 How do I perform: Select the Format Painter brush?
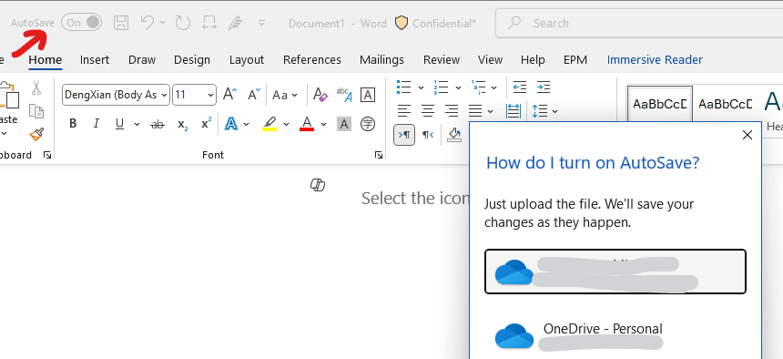36,134
